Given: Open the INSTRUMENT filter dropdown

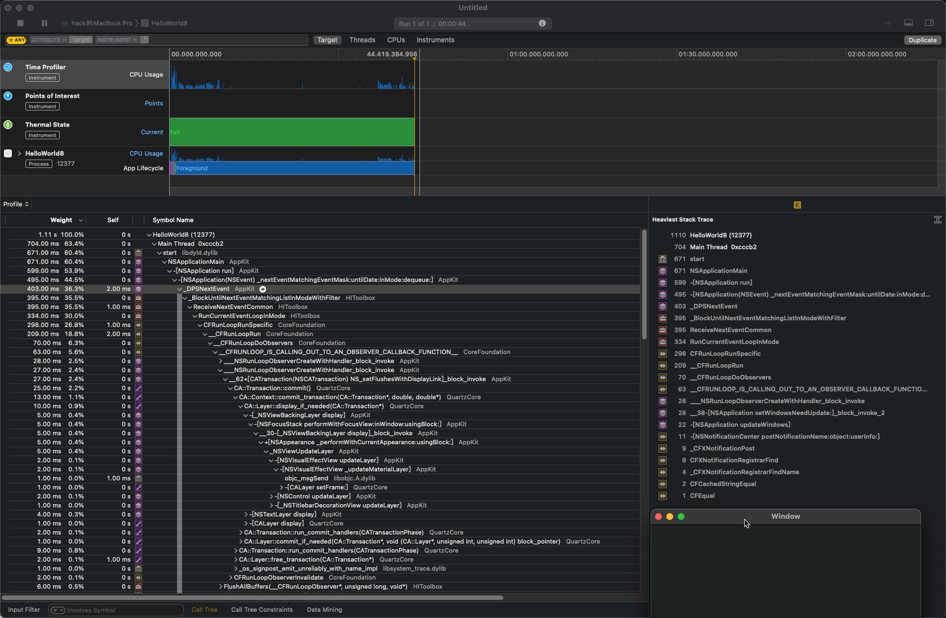Looking at the screenshot, I should click(117, 40).
